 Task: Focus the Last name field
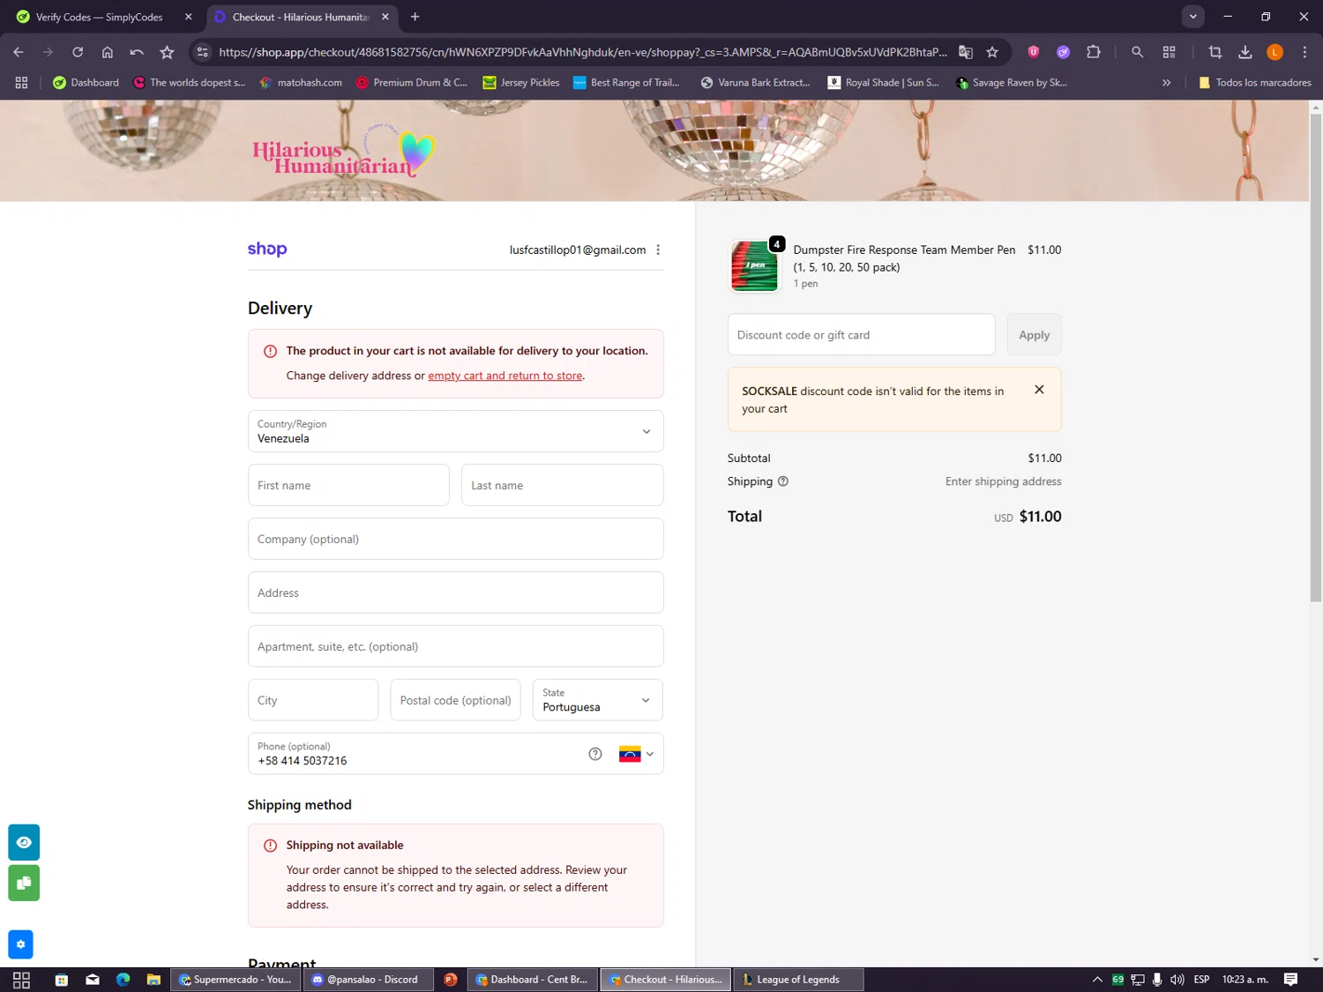tap(562, 485)
